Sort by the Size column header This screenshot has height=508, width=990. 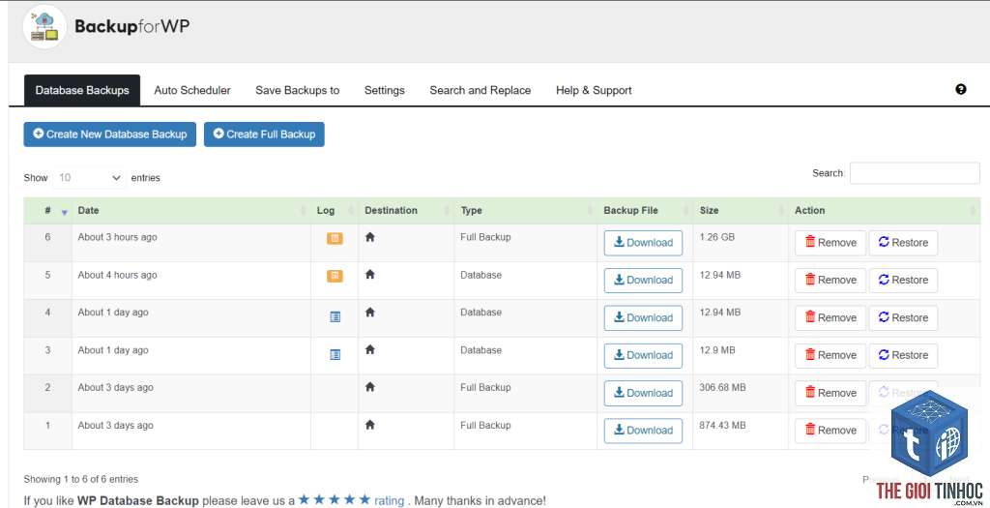pyautogui.click(x=741, y=210)
